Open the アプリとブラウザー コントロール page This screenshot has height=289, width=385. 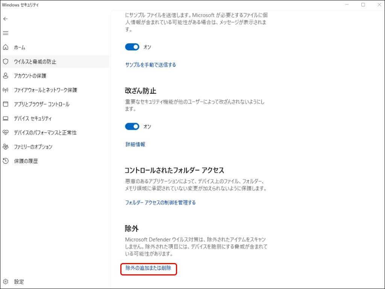tap(42, 104)
